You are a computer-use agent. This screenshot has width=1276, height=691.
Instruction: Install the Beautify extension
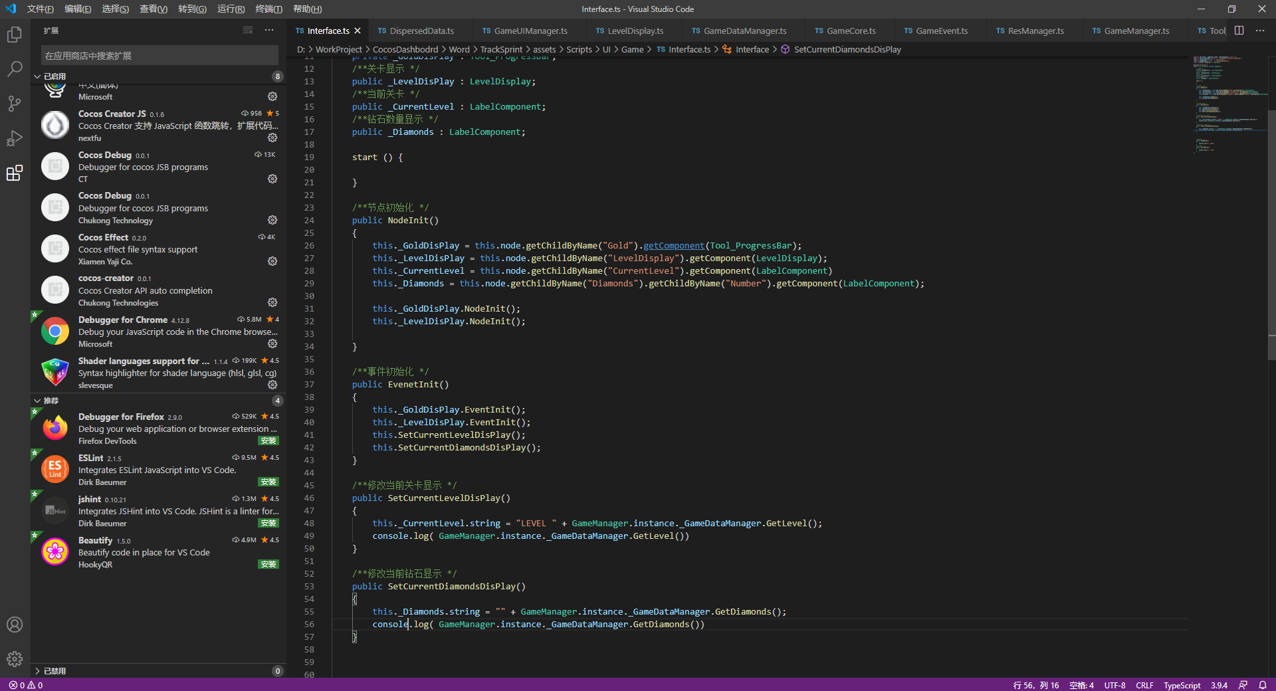point(268,565)
